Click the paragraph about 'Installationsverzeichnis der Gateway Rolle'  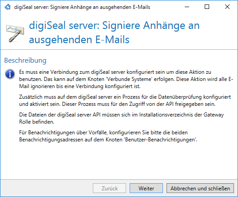121,118
